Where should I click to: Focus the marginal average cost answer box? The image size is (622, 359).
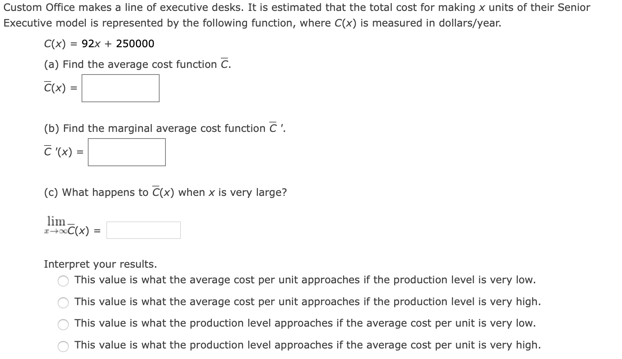tap(127, 152)
